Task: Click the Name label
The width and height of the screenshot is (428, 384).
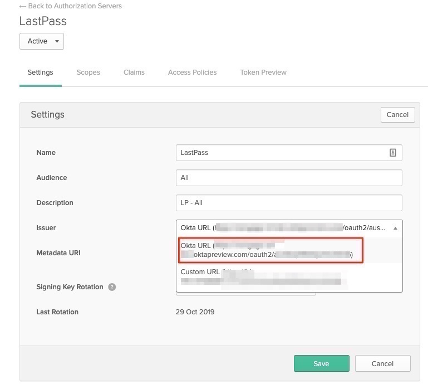Action: pos(46,153)
